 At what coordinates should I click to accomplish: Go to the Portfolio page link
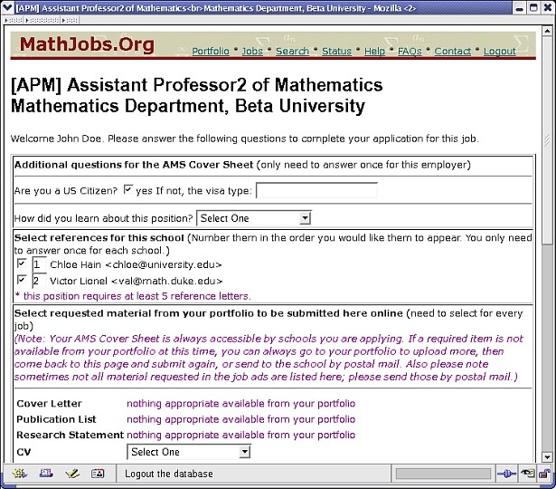click(211, 51)
